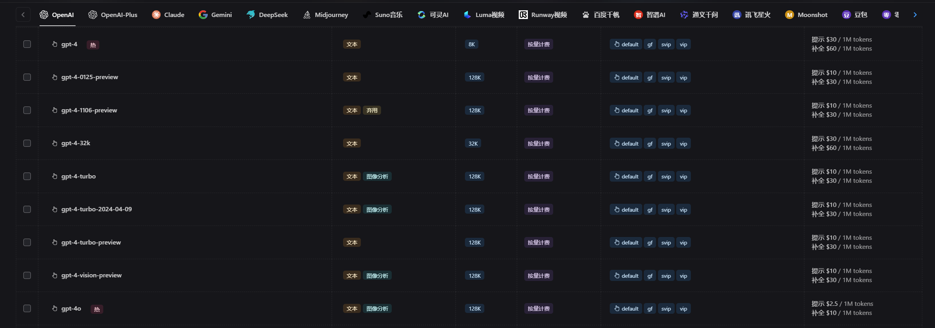
Task: Click the 32K context tag for gpt-4-32k
Action: click(473, 144)
